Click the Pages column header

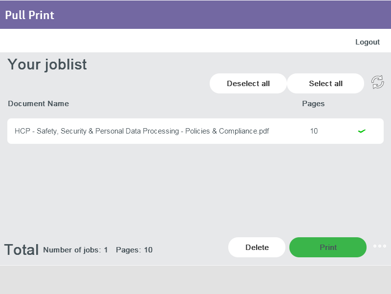tap(313, 104)
